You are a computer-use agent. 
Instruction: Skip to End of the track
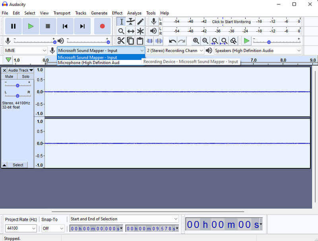coord(82,26)
